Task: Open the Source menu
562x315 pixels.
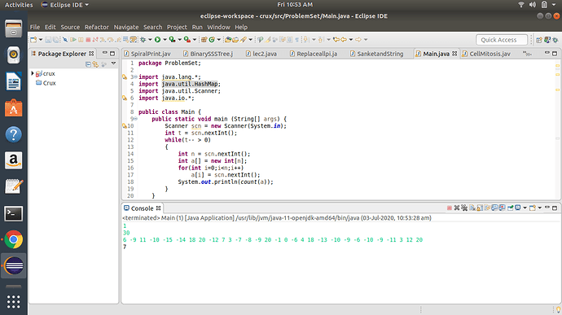Action: click(70, 27)
